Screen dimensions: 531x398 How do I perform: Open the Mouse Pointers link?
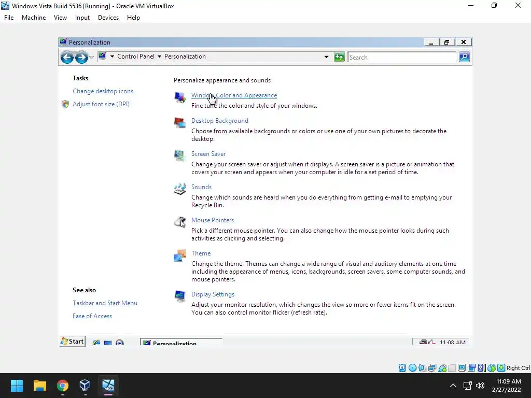(x=213, y=220)
